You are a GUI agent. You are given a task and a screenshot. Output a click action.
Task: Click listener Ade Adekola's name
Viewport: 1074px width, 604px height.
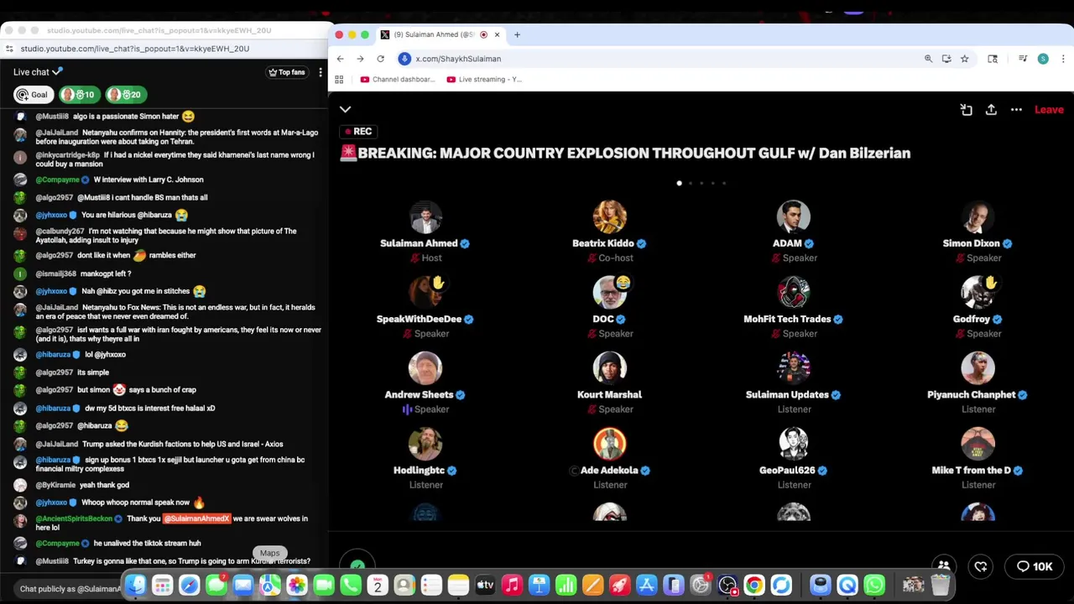point(609,470)
